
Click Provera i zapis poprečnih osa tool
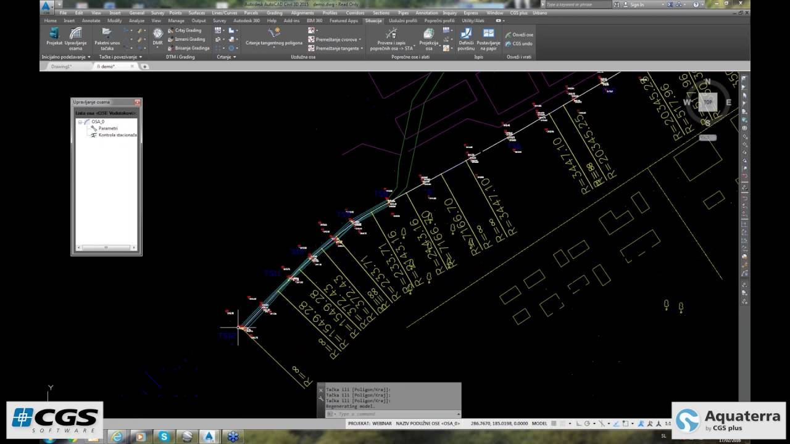391,38
